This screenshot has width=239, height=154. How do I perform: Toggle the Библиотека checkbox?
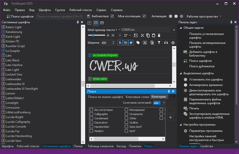[111, 16]
